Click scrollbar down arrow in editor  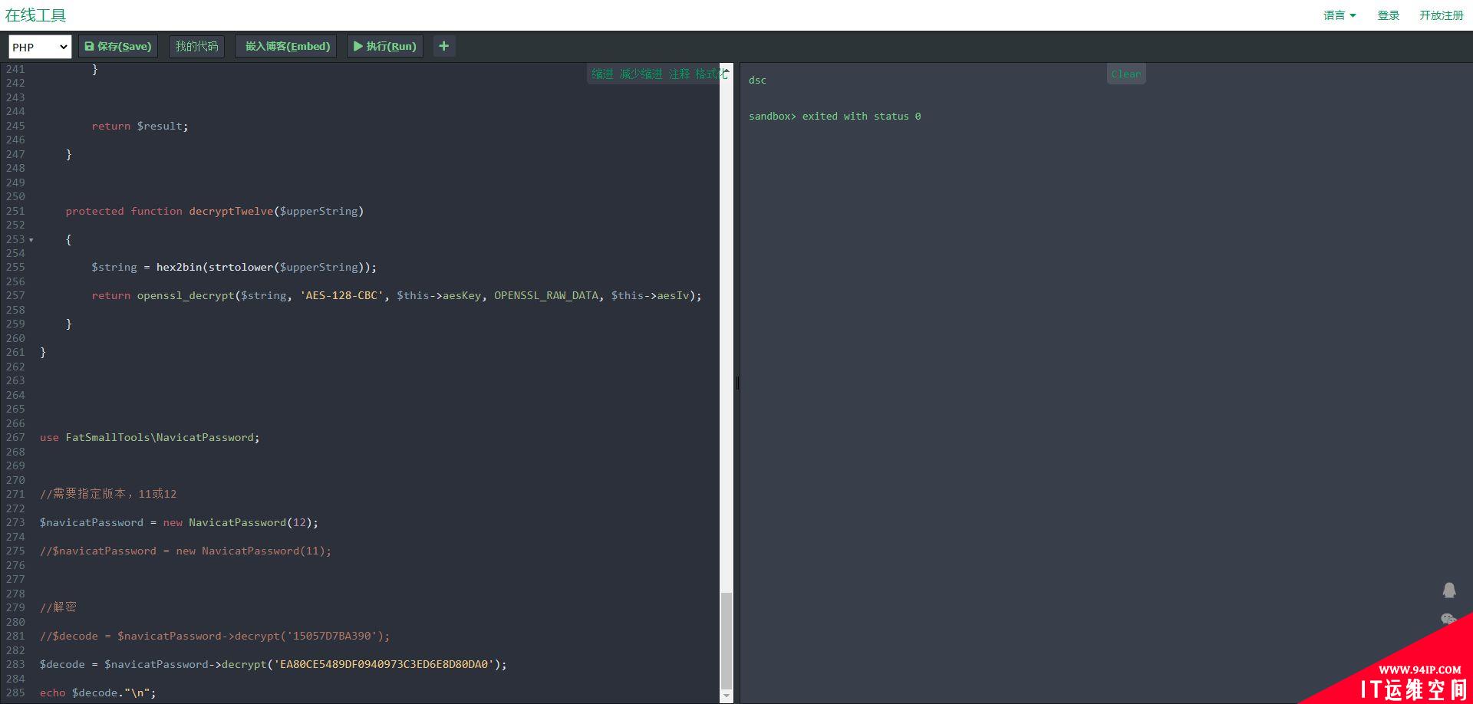726,696
